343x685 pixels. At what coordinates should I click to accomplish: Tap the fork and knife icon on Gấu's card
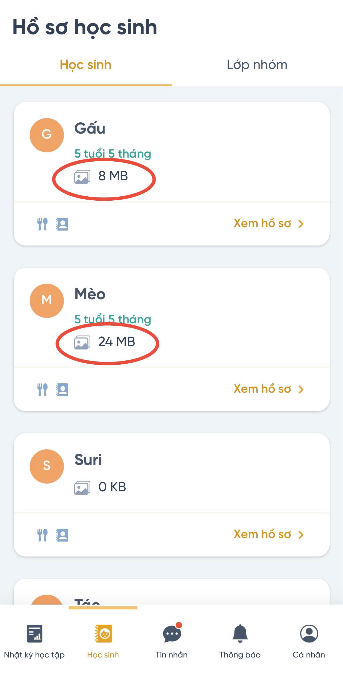(x=42, y=224)
